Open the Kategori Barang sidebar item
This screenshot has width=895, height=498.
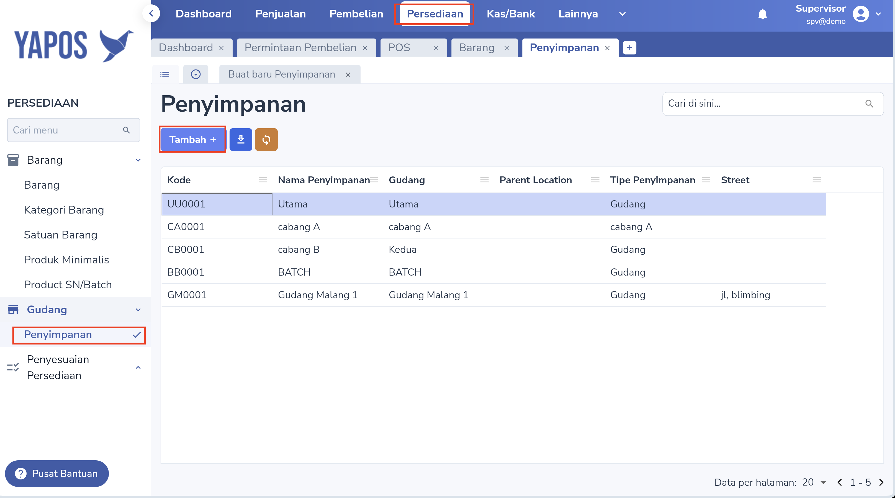64,210
